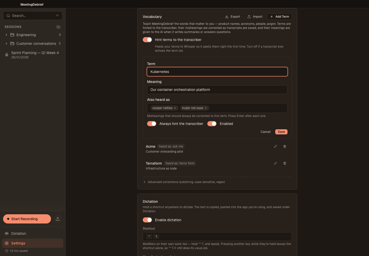Image resolution: width=369 pixels, height=256 pixels.
Task: Click 'Infrastructure as code' description
Action: [x=161, y=168]
